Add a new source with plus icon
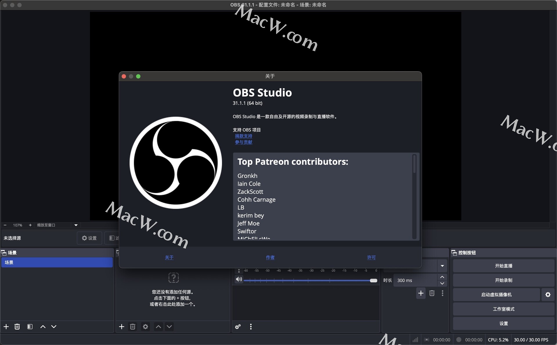 [122, 326]
